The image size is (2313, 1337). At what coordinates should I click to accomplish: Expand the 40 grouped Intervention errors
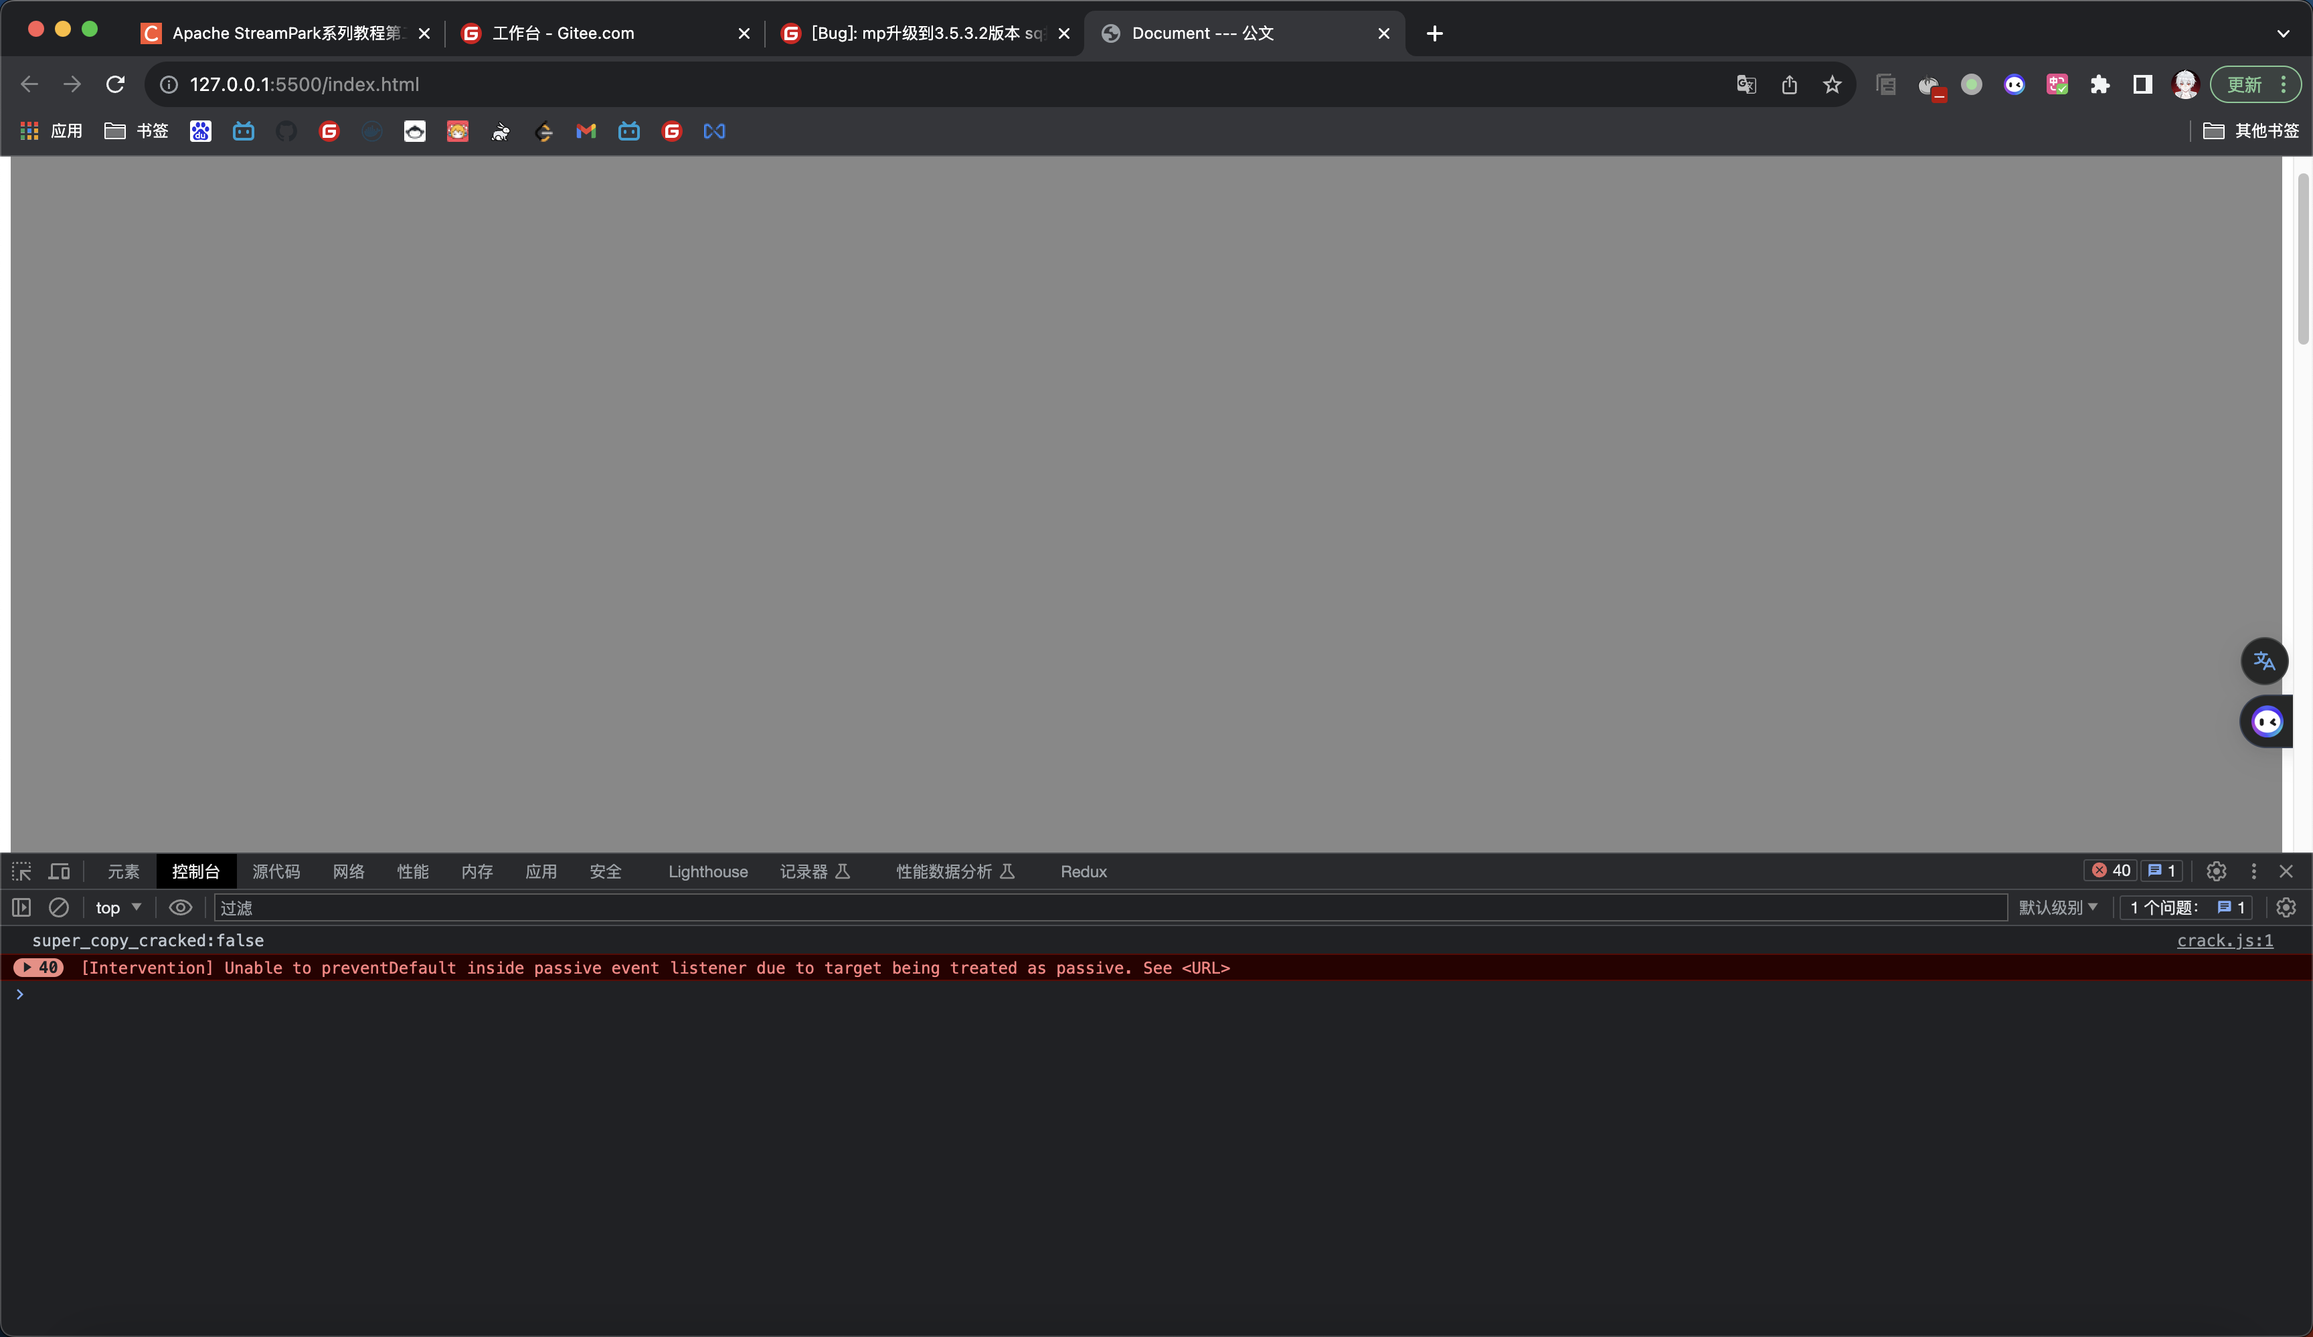click(27, 967)
